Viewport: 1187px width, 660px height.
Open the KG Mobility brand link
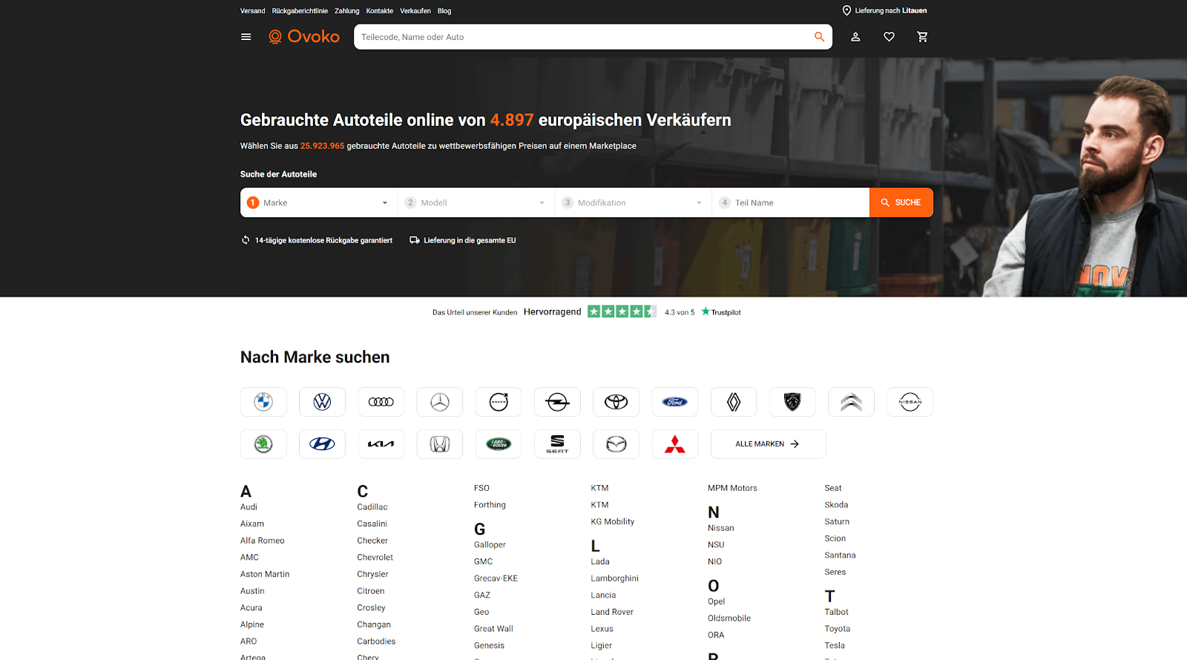click(613, 521)
